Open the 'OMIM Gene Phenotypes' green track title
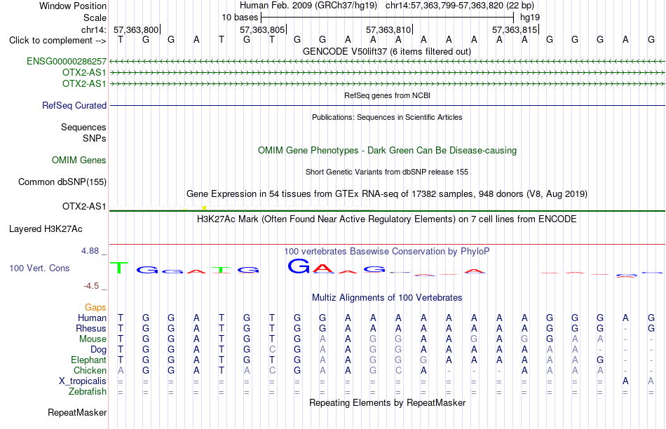This screenshot has height=429, width=666. 387,151
